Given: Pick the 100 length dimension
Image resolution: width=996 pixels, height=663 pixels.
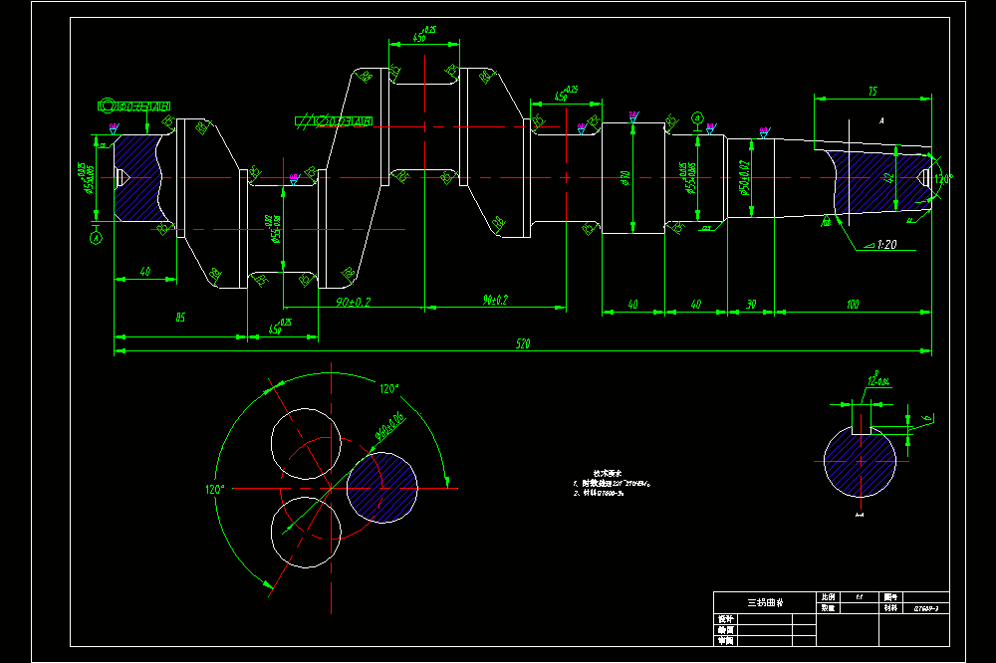Looking at the screenshot, I should pyautogui.click(x=853, y=305).
